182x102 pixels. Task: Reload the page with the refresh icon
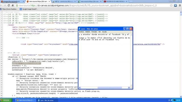[9, 5]
